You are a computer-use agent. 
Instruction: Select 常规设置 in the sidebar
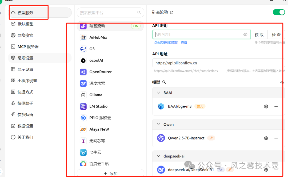pyautogui.click(x=40, y=58)
